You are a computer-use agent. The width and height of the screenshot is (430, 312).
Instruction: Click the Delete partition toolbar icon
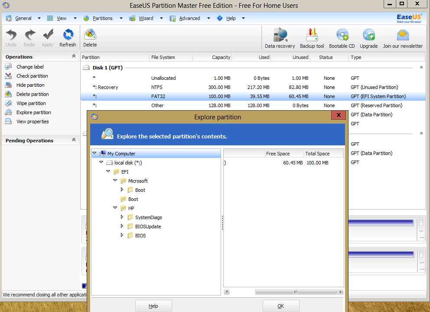coord(90,35)
